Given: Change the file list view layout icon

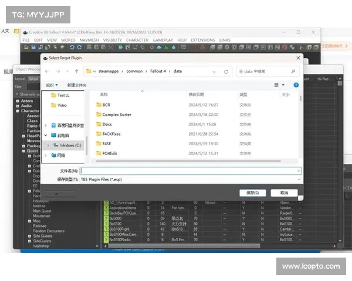Looking at the screenshot, I should pyautogui.click(x=276, y=85).
